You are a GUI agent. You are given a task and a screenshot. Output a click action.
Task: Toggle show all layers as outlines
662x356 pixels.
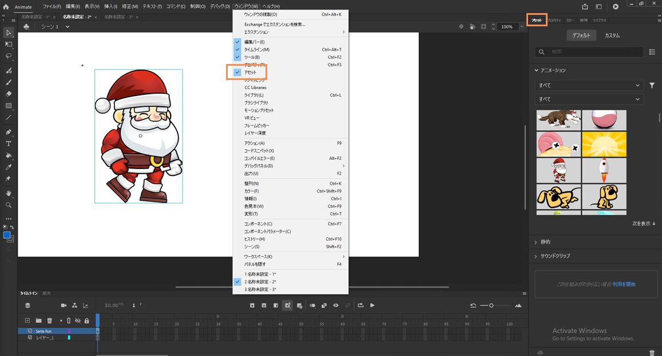[x=69, y=321]
